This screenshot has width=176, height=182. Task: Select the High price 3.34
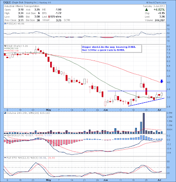point(21,13)
